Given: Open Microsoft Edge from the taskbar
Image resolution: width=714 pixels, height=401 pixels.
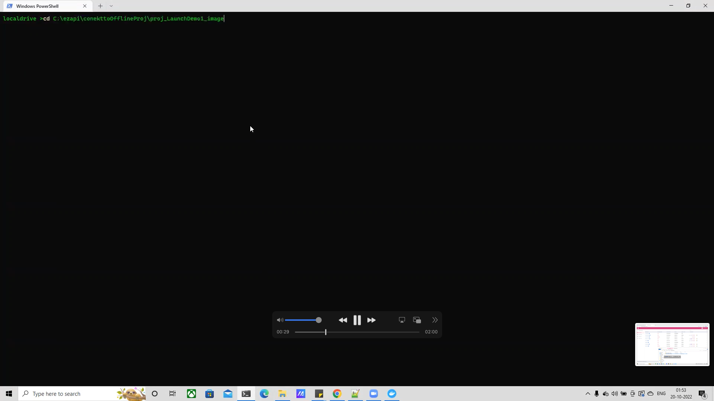Looking at the screenshot, I should [x=264, y=394].
